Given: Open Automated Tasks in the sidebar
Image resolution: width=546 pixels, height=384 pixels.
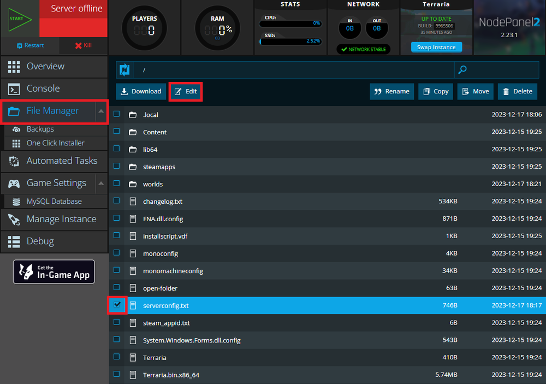Looking at the screenshot, I should (x=62, y=161).
